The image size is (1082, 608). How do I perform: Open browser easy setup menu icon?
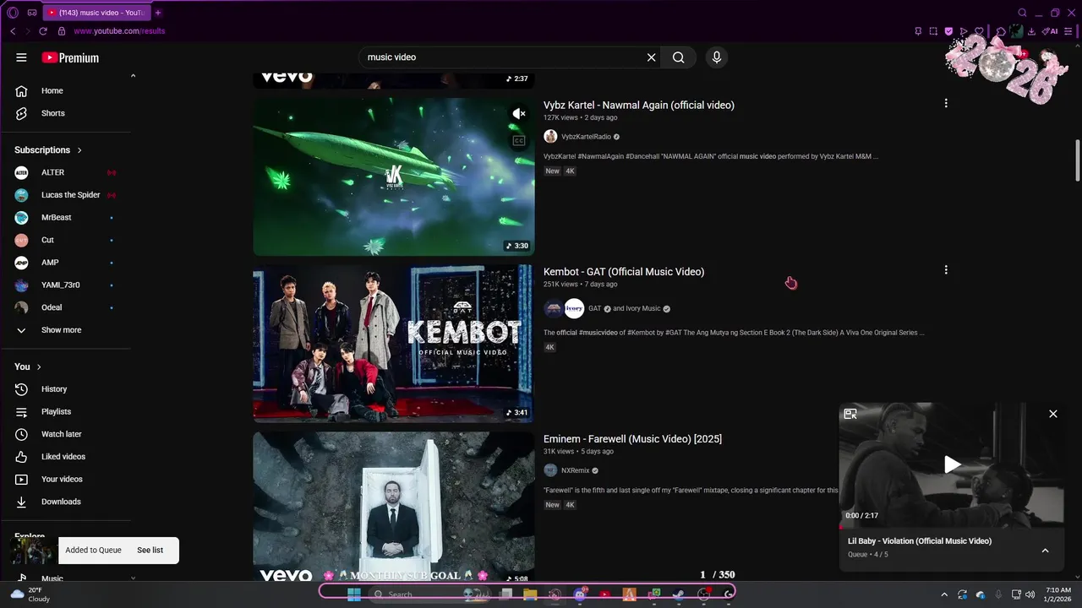pos(1068,31)
